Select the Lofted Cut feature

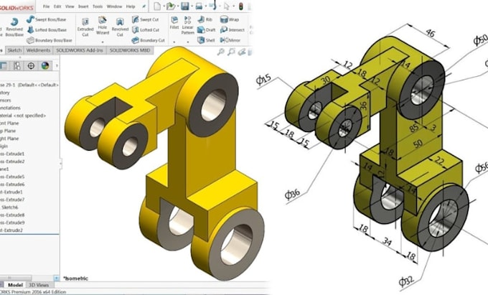(x=146, y=30)
